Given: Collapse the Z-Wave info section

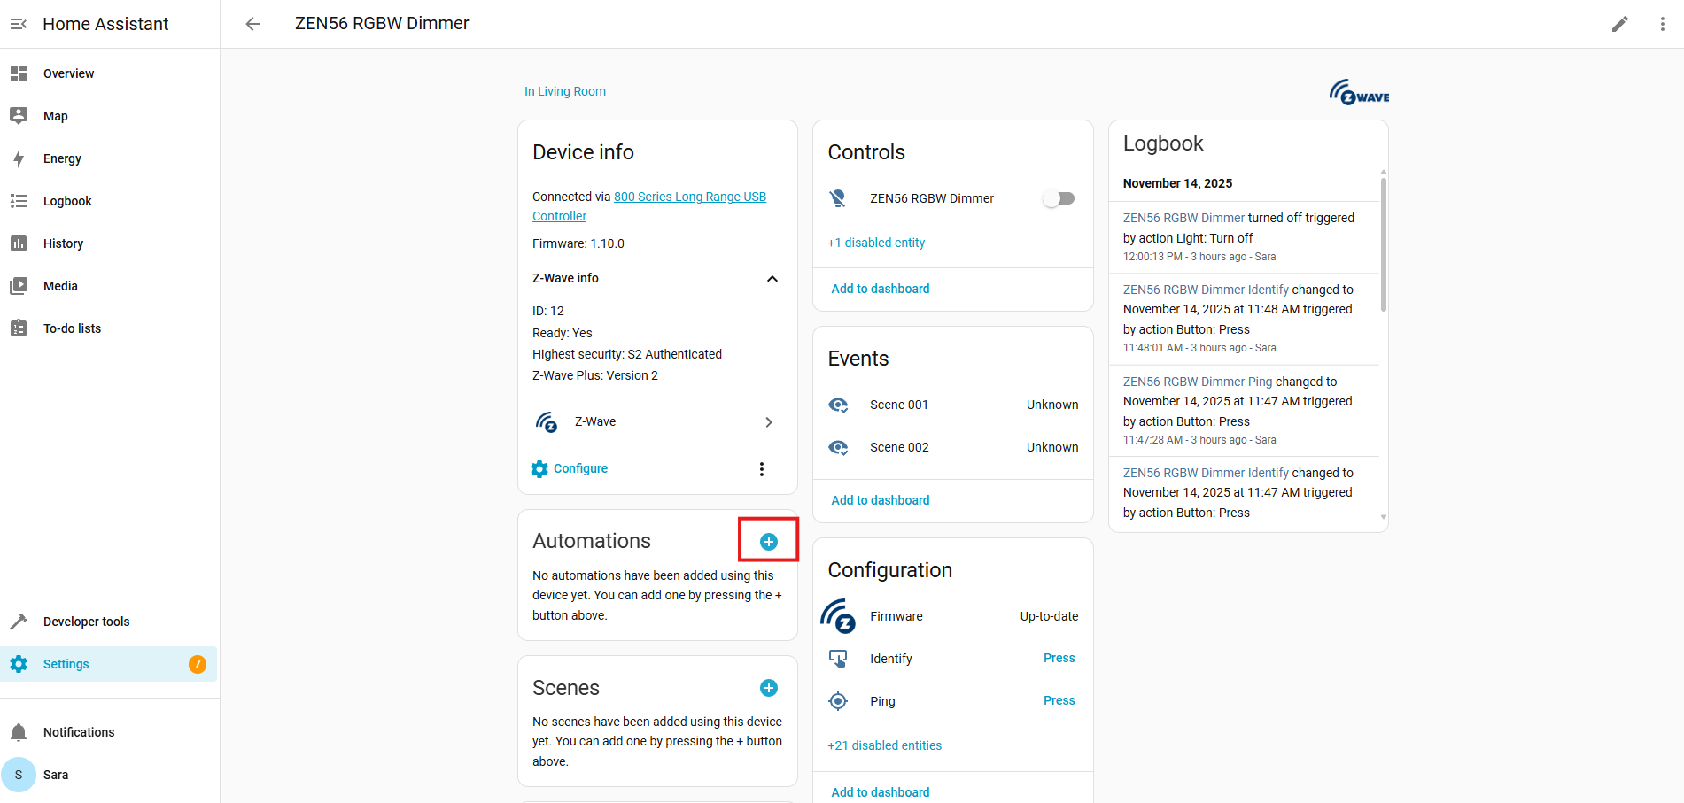Looking at the screenshot, I should pyautogui.click(x=772, y=278).
